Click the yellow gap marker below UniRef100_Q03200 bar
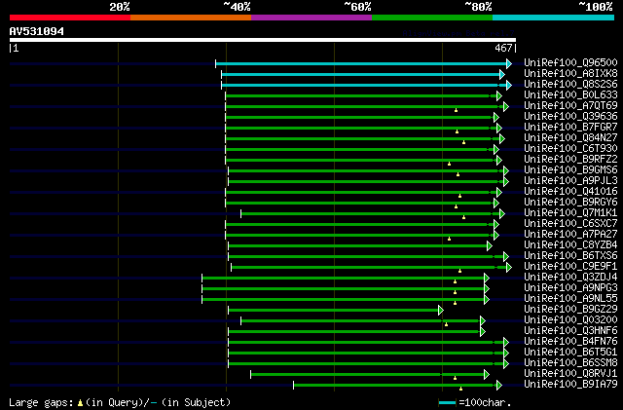The image size is (623, 410). click(x=446, y=324)
